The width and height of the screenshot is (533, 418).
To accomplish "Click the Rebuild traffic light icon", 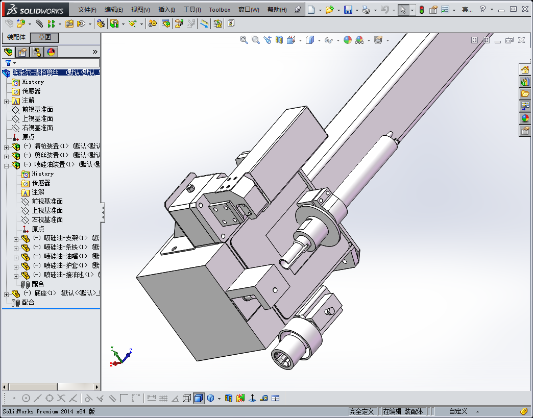I will tap(422, 10).
